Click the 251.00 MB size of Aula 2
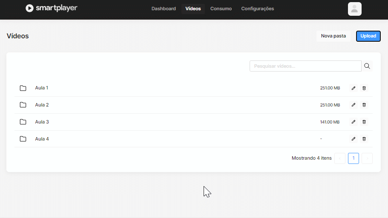Screen dimensions: 388x218 point(330,105)
